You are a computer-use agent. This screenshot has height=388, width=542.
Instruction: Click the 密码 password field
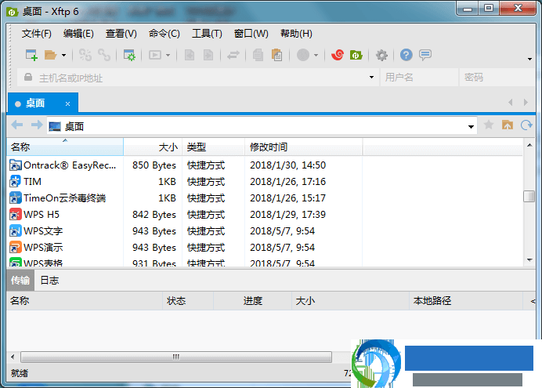click(x=498, y=78)
